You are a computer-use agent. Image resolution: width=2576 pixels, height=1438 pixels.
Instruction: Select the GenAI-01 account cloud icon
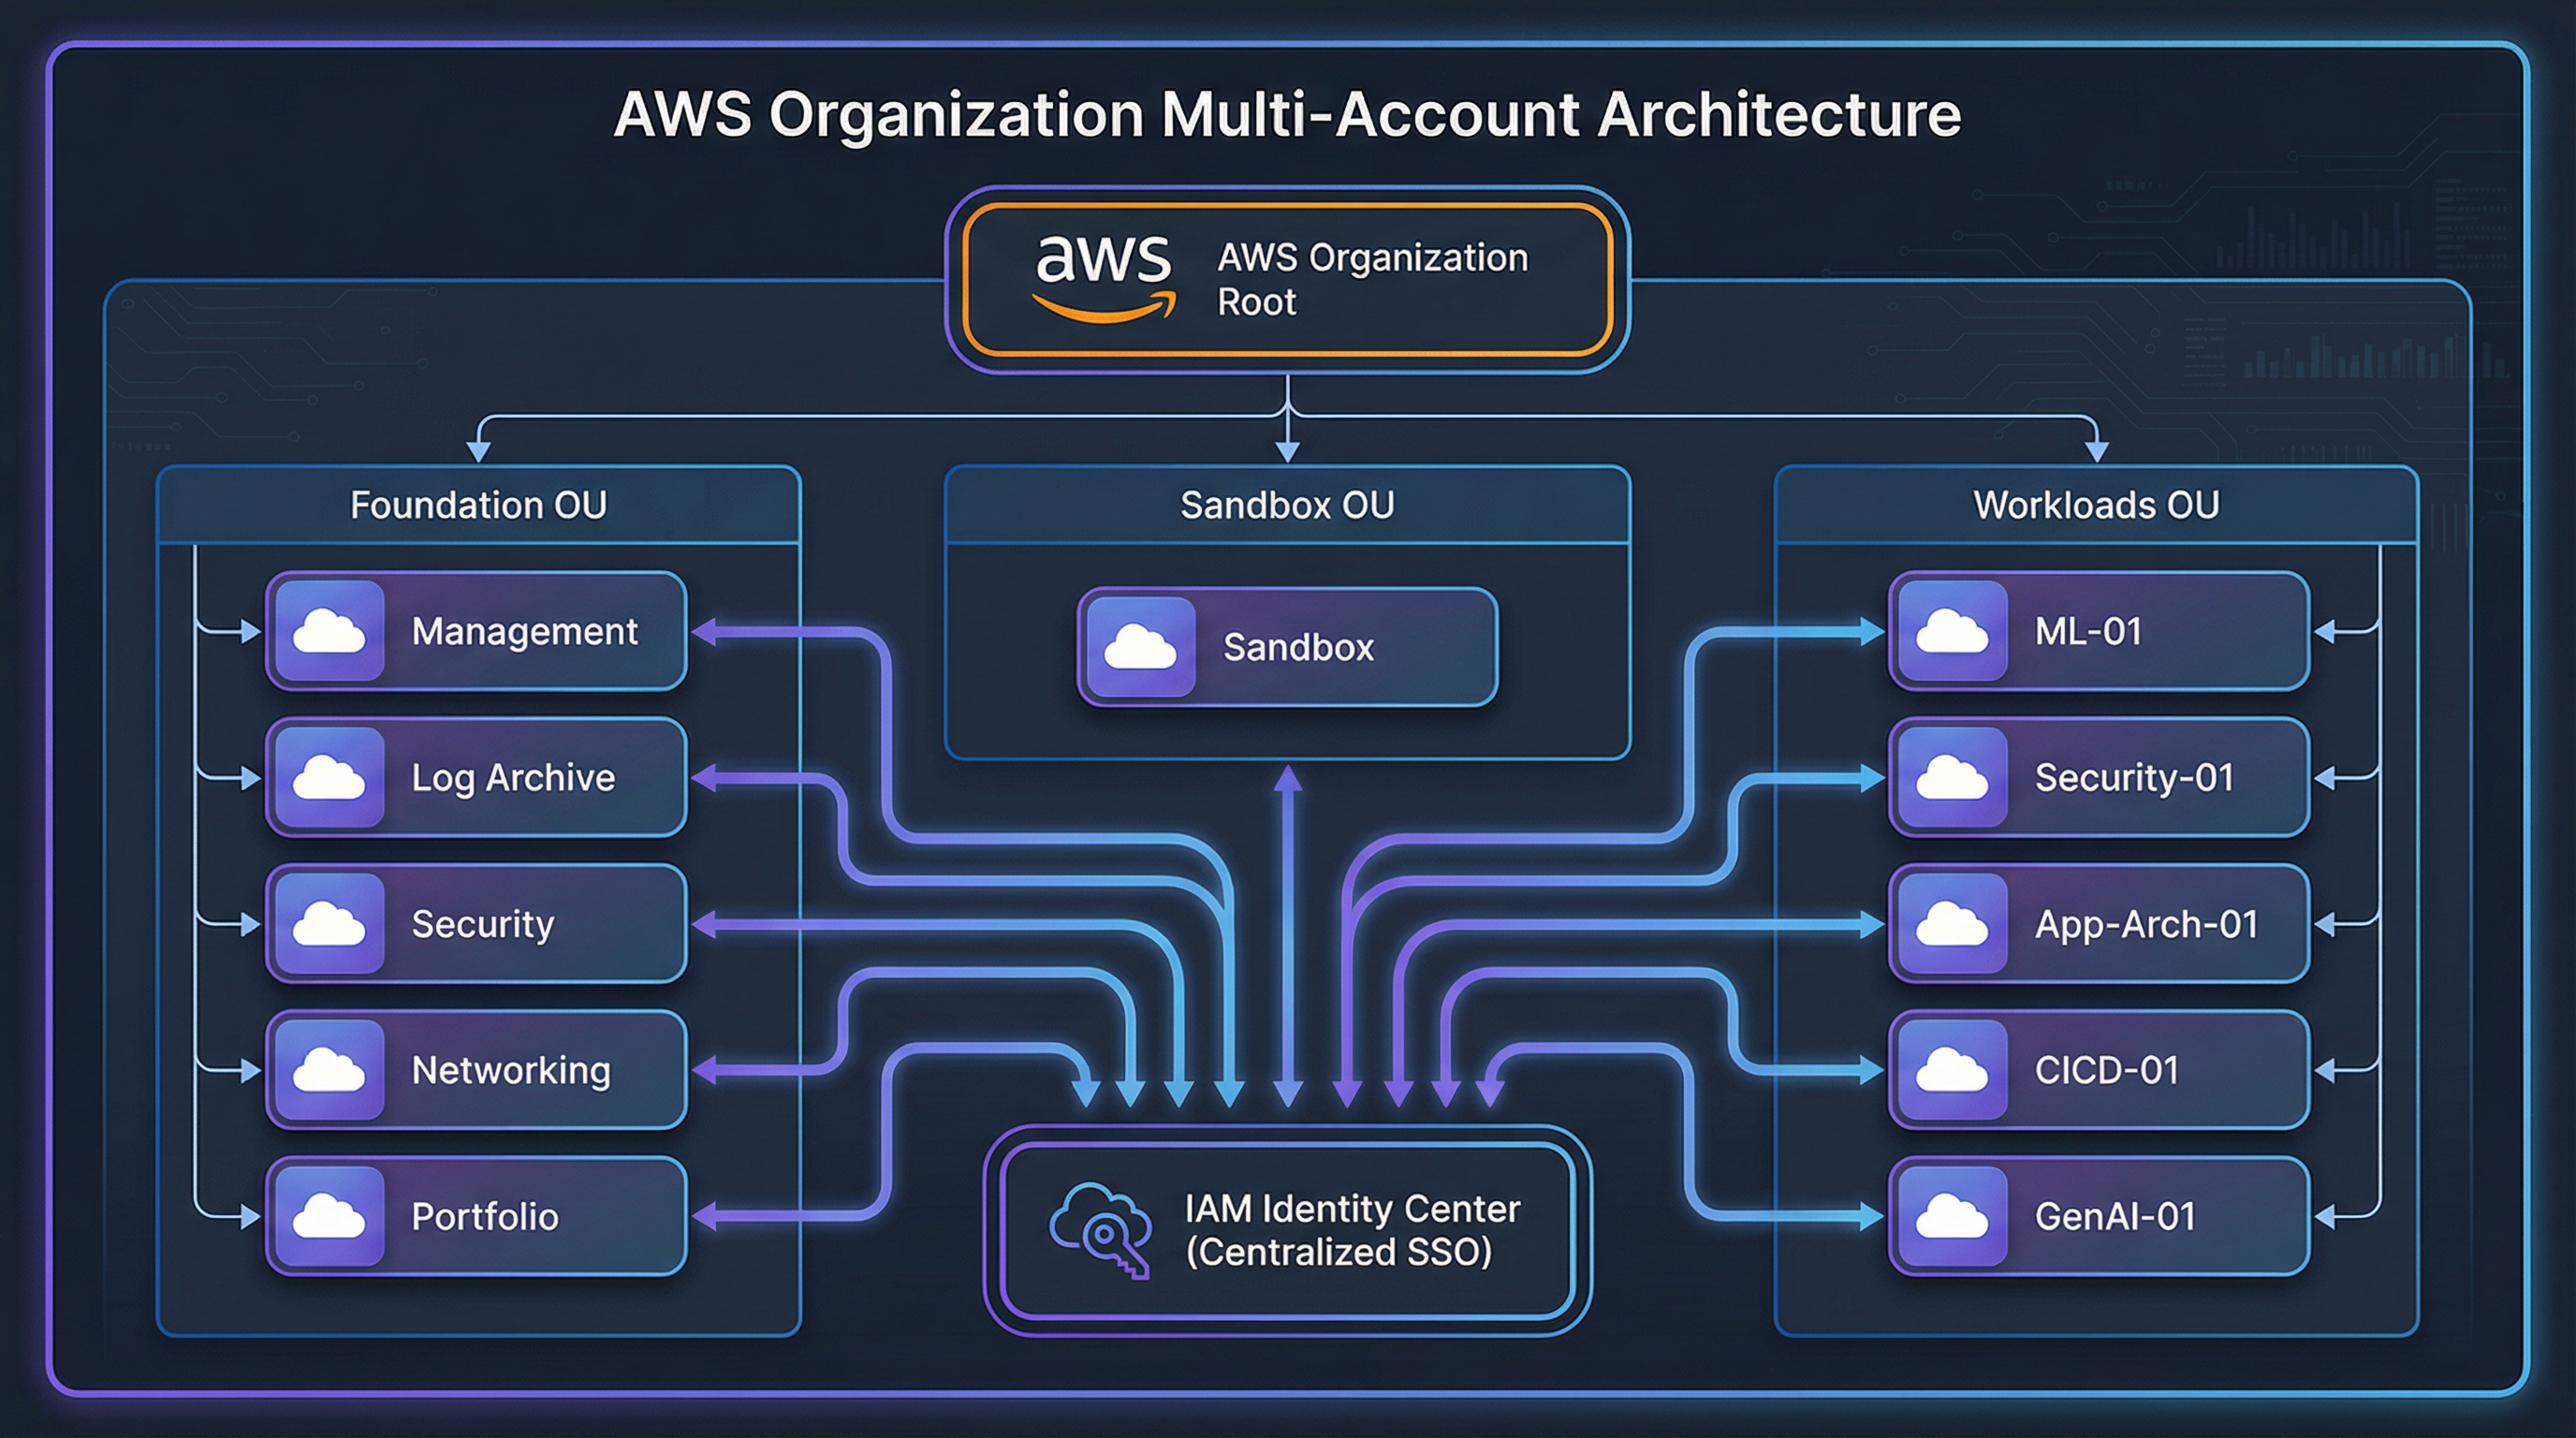tap(1951, 1217)
